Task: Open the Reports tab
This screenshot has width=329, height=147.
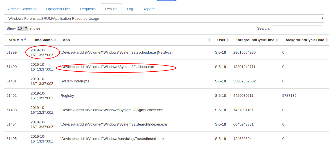Action: (149, 9)
